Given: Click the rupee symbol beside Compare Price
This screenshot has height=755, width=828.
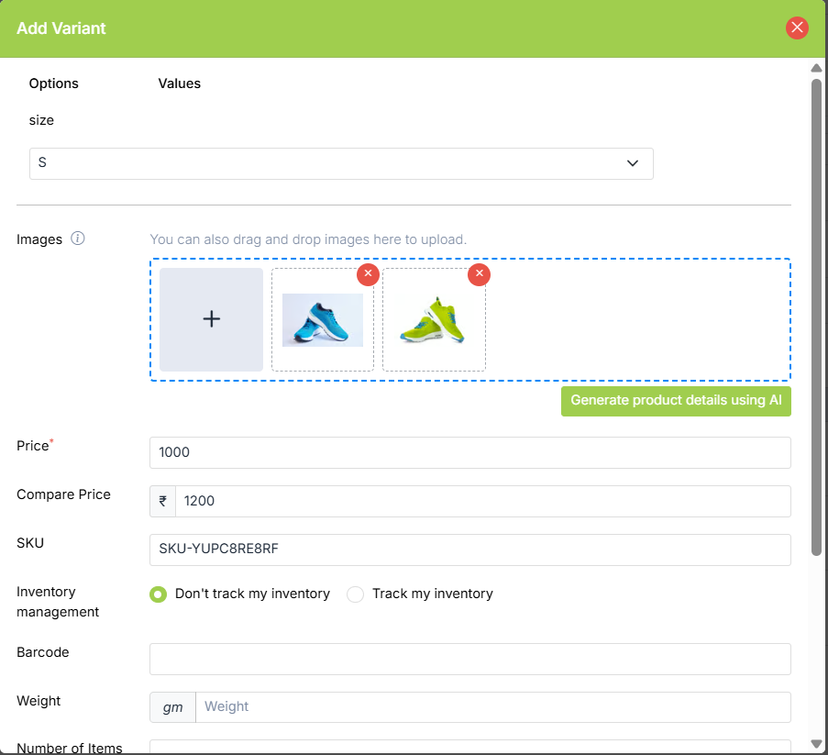Looking at the screenshot, I should point(162,501).
